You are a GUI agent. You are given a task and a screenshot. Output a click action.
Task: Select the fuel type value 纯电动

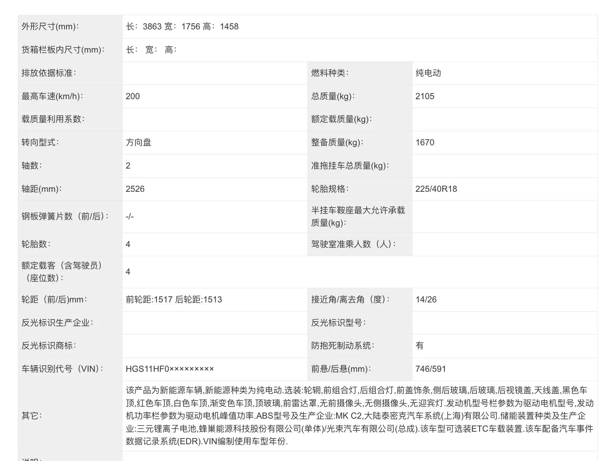click(x=428, y=73)
